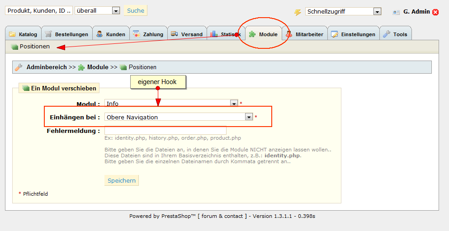Click the lightning bolt Schnellzugriff icon

(298, 12)
